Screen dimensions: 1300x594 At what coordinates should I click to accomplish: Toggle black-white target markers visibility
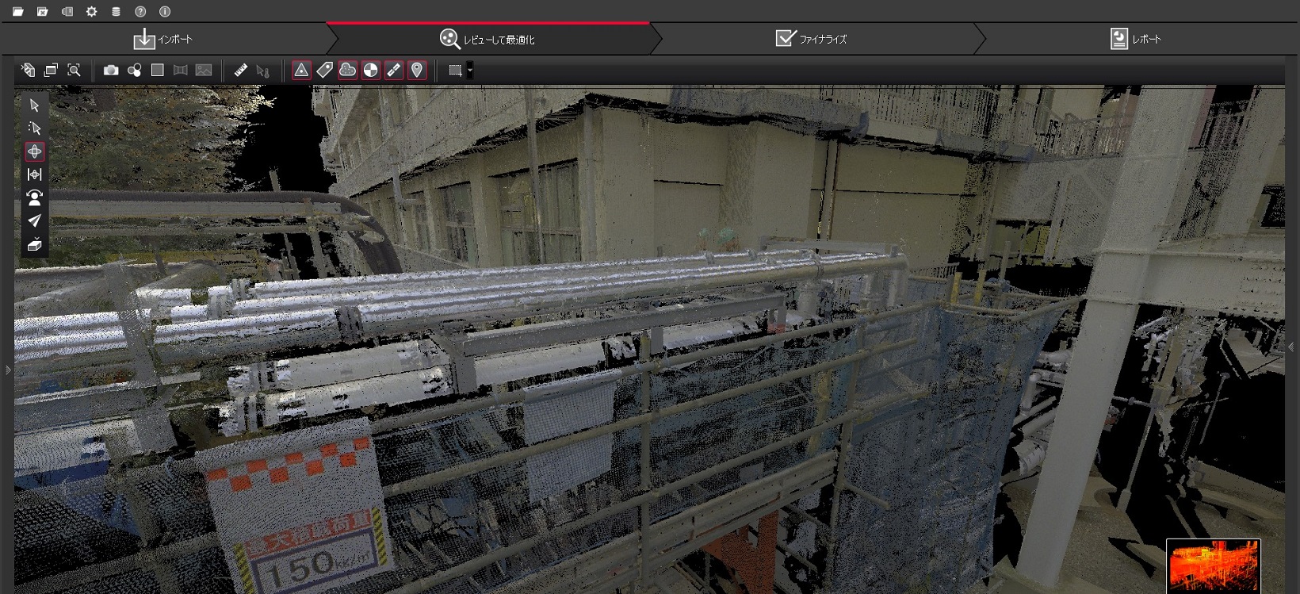(x=370, y=71)
